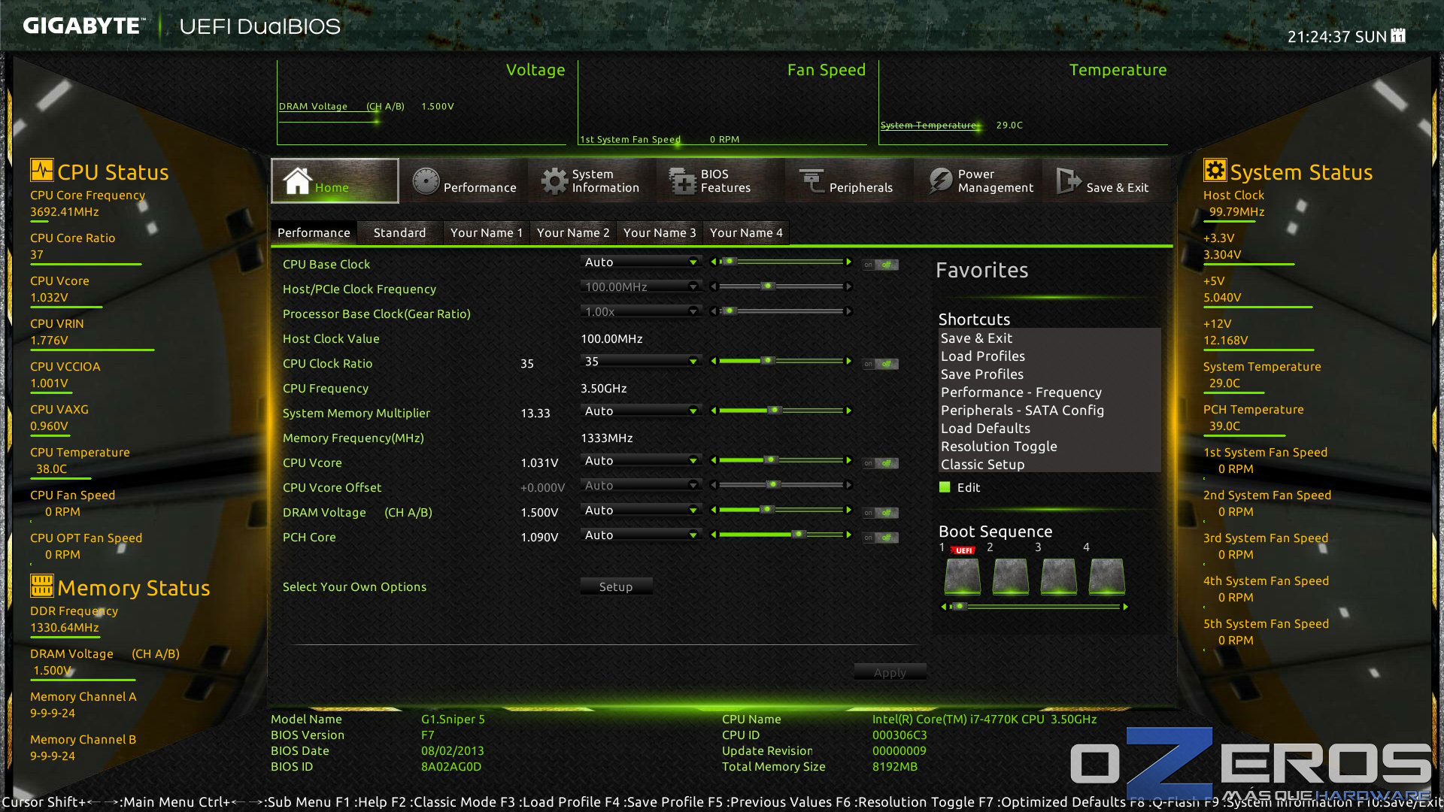Click DRAM Voltage slider right arrow
This screenshot has height=812, width=1444.
coord(849,510)
